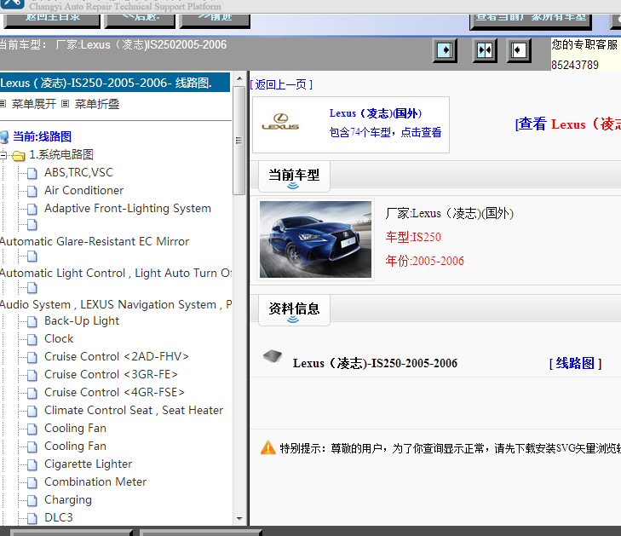The image size is (621, 536).
Task: Open Adaptive Front-Lighting System diagram
Action: click(128, 209)
